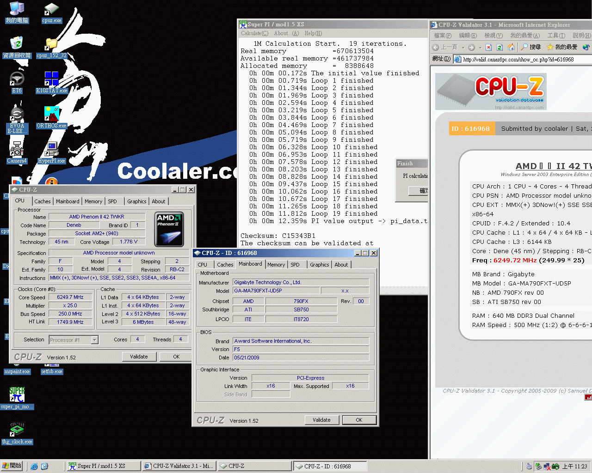
Task: Open My Computer desktop icon
Action: [x=17, y=12]
